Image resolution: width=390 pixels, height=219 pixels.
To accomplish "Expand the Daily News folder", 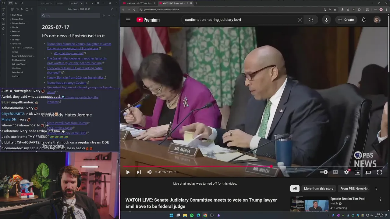I will click(17, 15).
